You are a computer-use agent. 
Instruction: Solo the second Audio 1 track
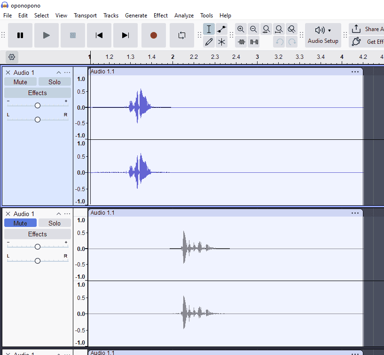(x=55, y=223)
